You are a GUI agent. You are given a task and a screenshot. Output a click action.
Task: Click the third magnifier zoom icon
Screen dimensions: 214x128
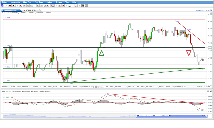pos(28,6)
